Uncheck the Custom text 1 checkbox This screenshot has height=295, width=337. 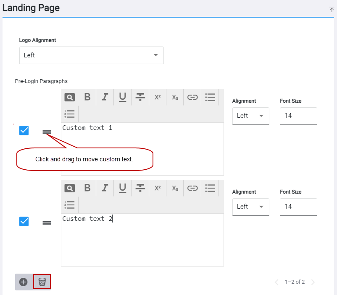[24, 131]
